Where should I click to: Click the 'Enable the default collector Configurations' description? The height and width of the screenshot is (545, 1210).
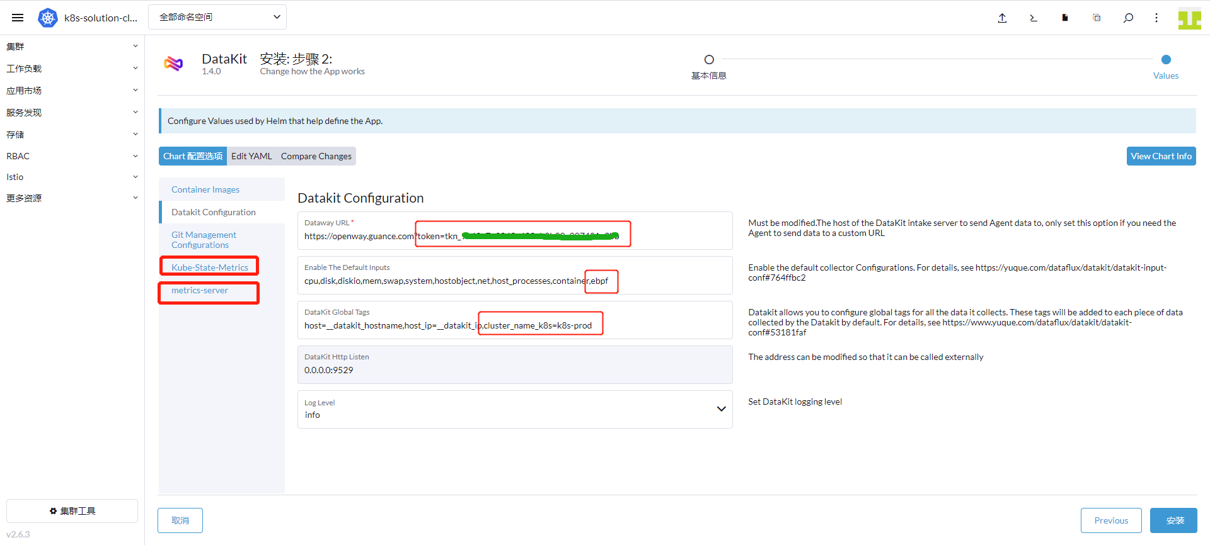(957, 272)
